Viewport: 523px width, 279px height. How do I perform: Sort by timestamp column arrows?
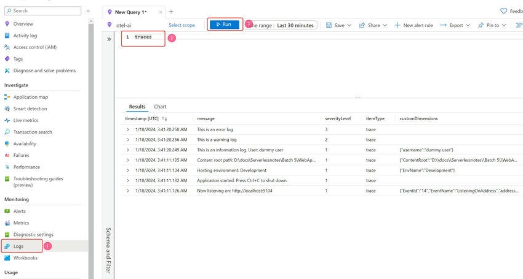(164, 119)
